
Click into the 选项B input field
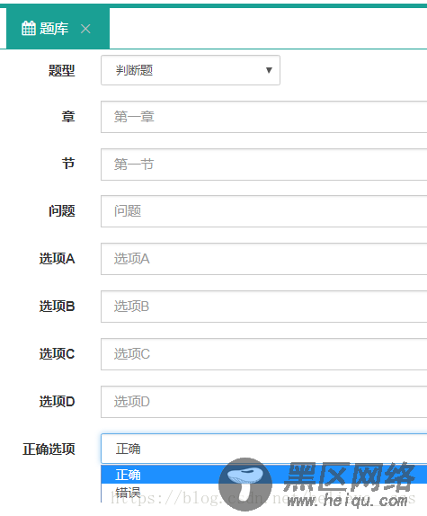tap(263, 307)
